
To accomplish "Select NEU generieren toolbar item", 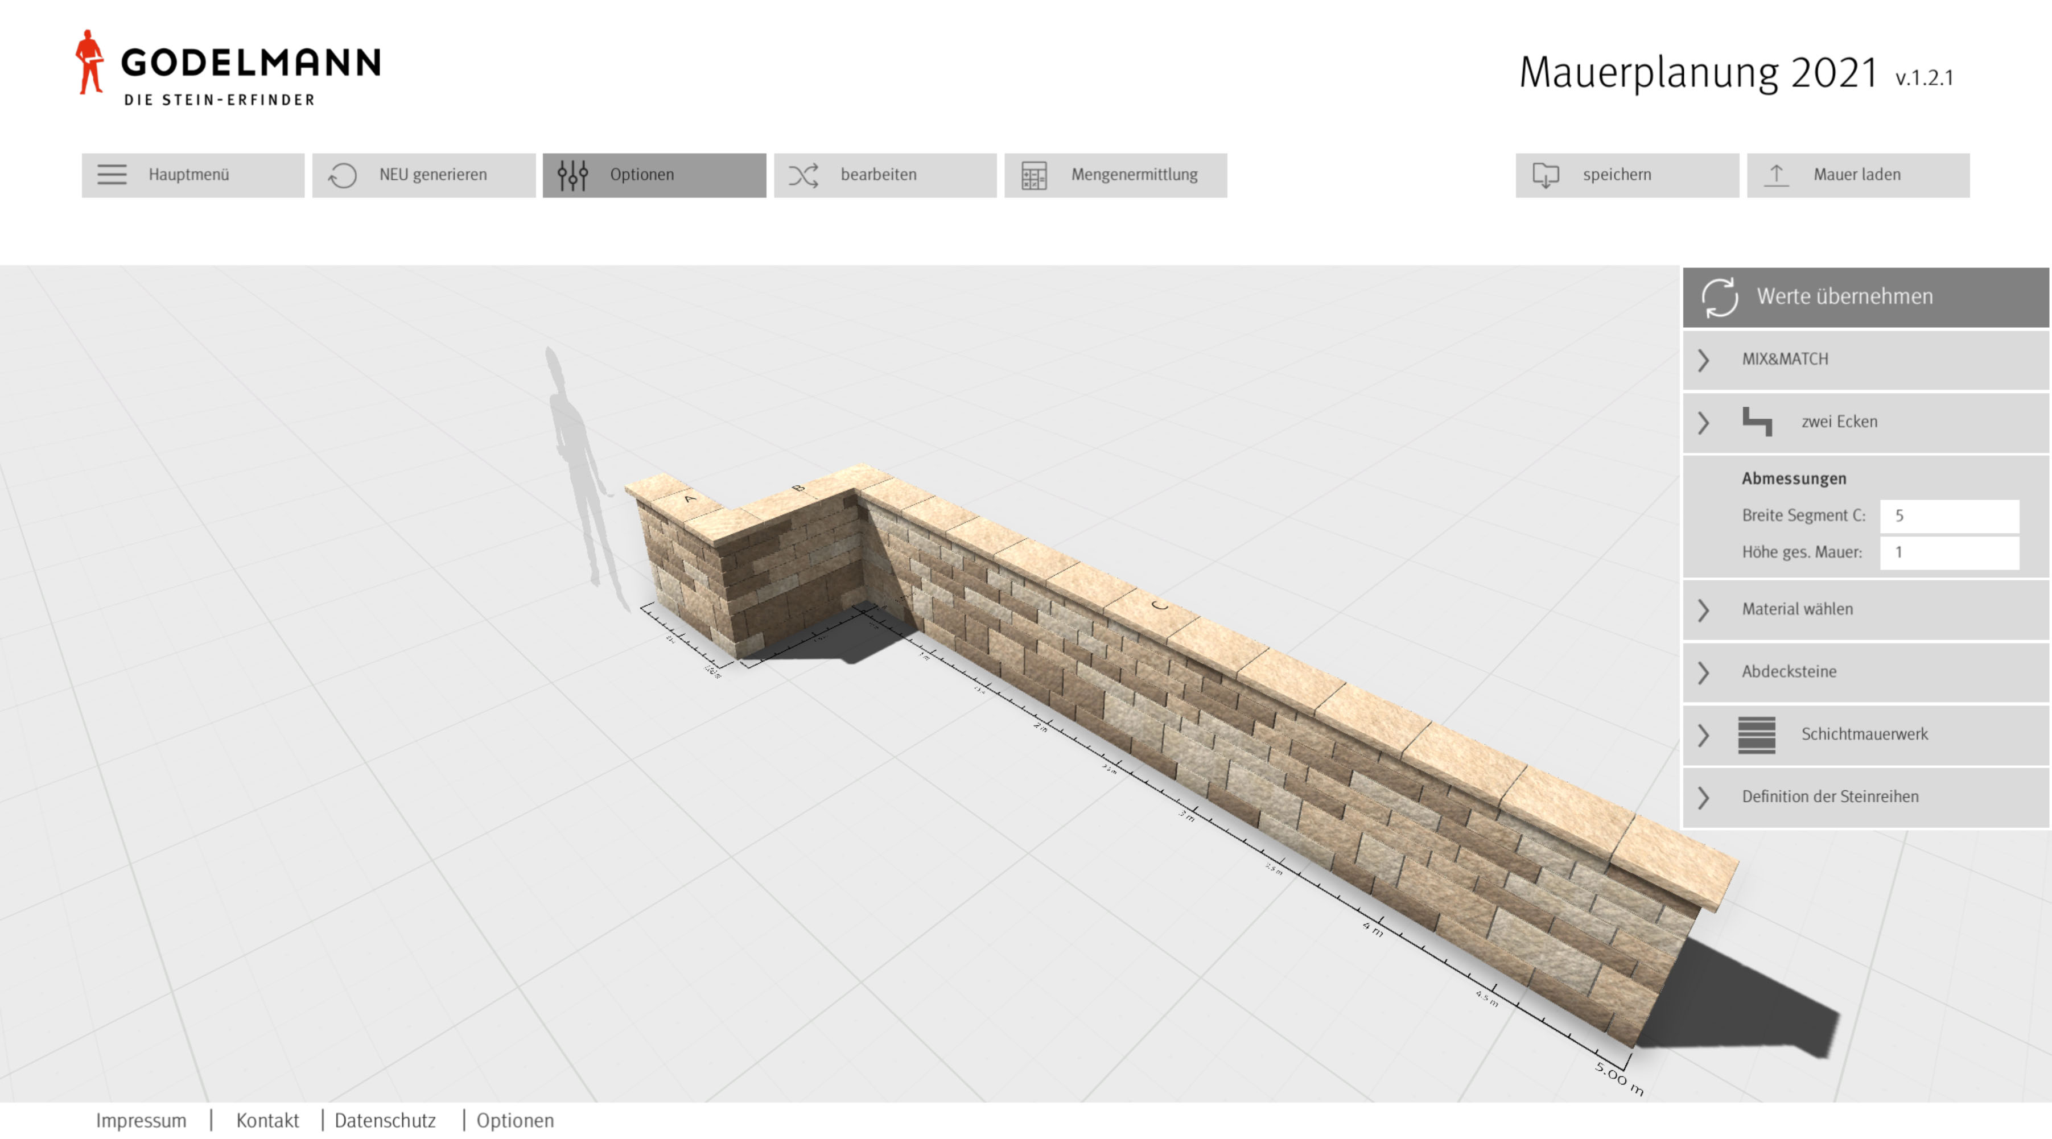I will tap(424, 175).
